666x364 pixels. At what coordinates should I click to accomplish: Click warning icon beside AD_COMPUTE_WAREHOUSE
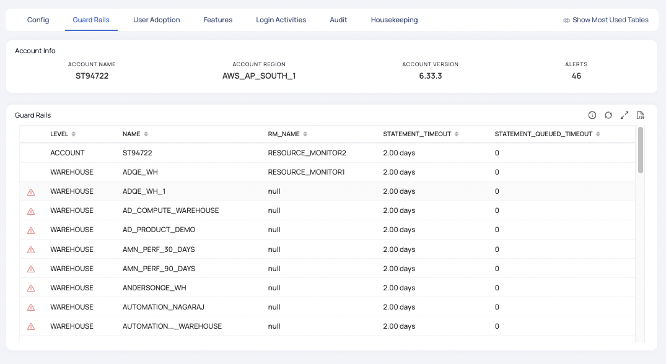[x=31, y=211]
